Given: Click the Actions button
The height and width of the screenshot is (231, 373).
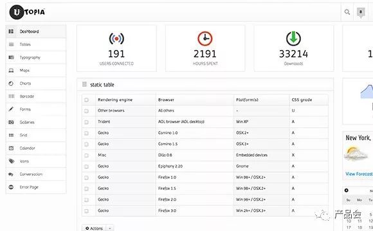Looking at the screenshot, I should (x=94, y=228).
